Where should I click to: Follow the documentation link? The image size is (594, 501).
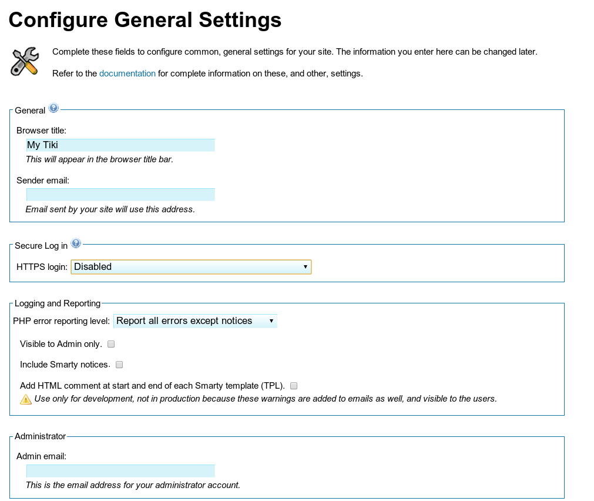click(127, 74)
